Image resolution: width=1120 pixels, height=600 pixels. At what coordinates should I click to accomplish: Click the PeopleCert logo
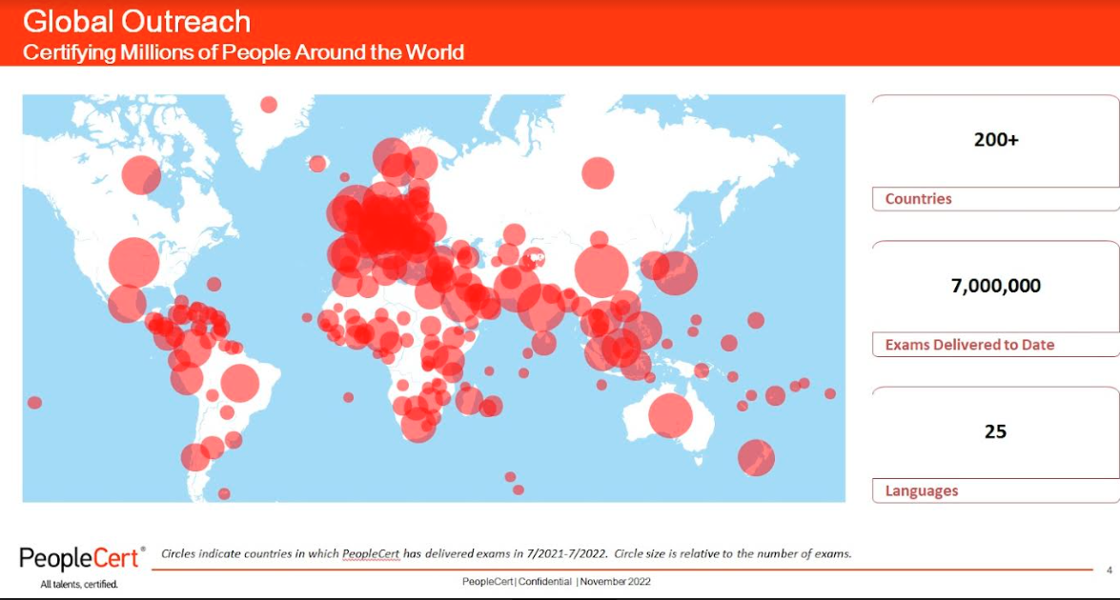(82, 558)
